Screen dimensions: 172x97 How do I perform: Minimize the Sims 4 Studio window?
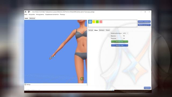pos(141,12)
